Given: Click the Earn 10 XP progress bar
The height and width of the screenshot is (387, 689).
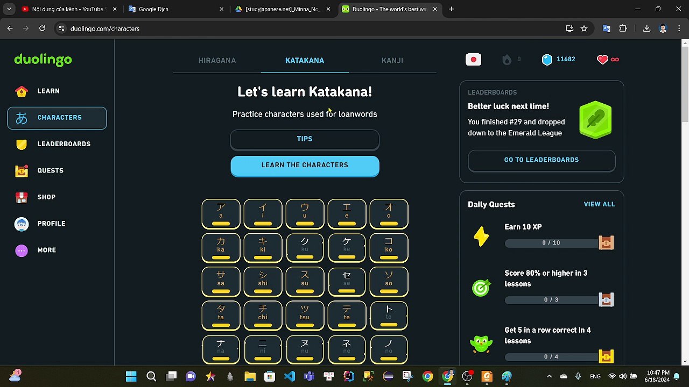Looking at the screenshot, I should coord(552,243).
